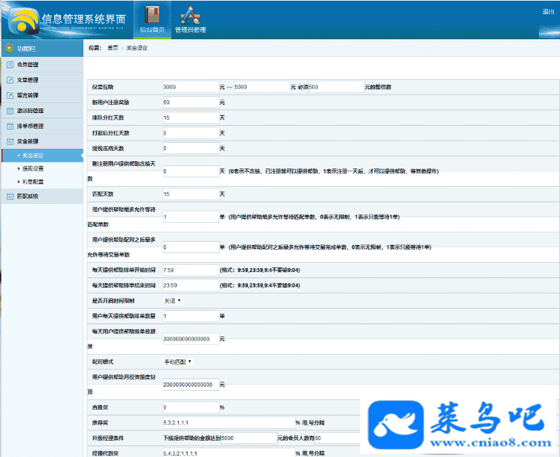Click the green 功能栏 header icon
The width and height of the screenshot is (560, 457).
click(9, 49)
